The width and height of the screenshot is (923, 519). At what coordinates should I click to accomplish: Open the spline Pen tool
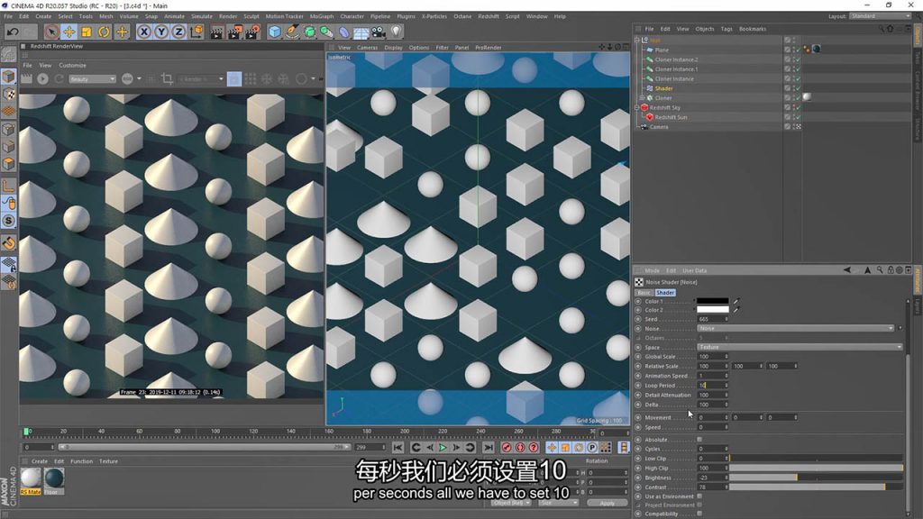pos(292,32)
